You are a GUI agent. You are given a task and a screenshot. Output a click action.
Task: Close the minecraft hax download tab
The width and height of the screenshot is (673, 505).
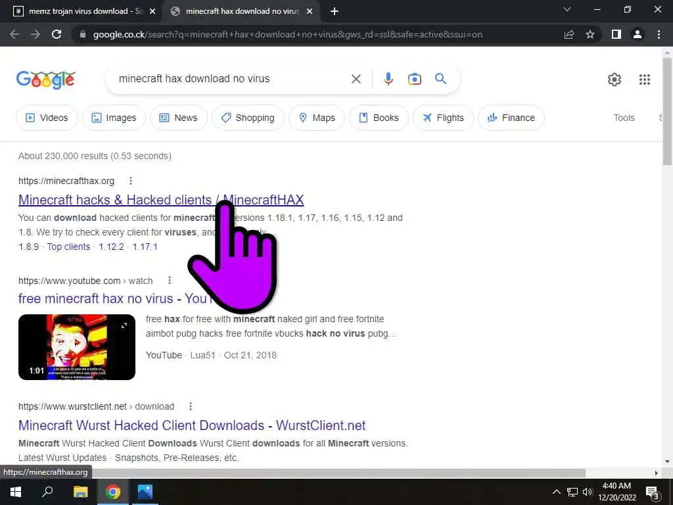tap(309, 11)
